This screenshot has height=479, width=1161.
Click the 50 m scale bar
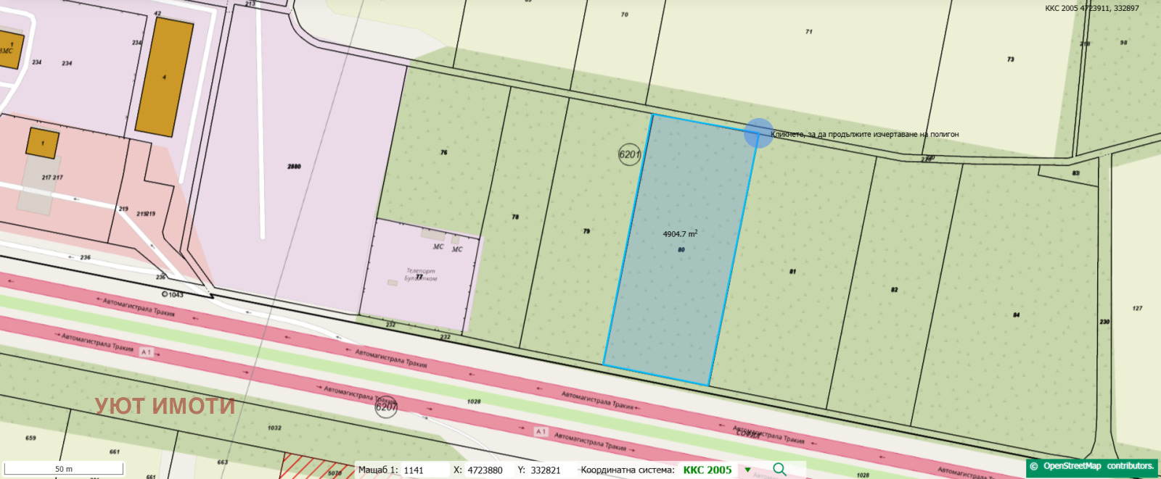tap(64, 469)
